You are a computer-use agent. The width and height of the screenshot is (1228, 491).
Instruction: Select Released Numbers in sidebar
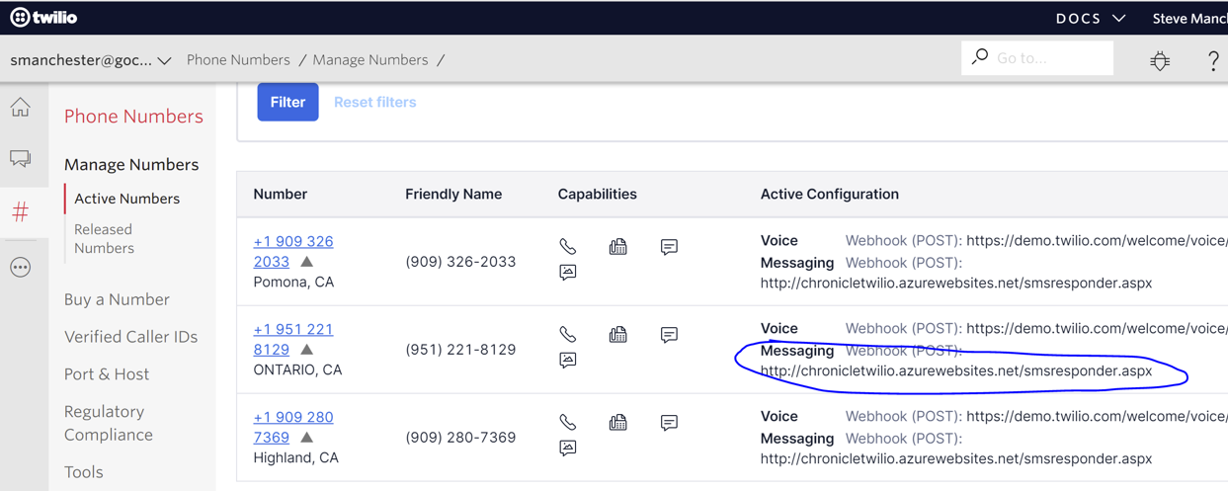click(x=104, y=238)
